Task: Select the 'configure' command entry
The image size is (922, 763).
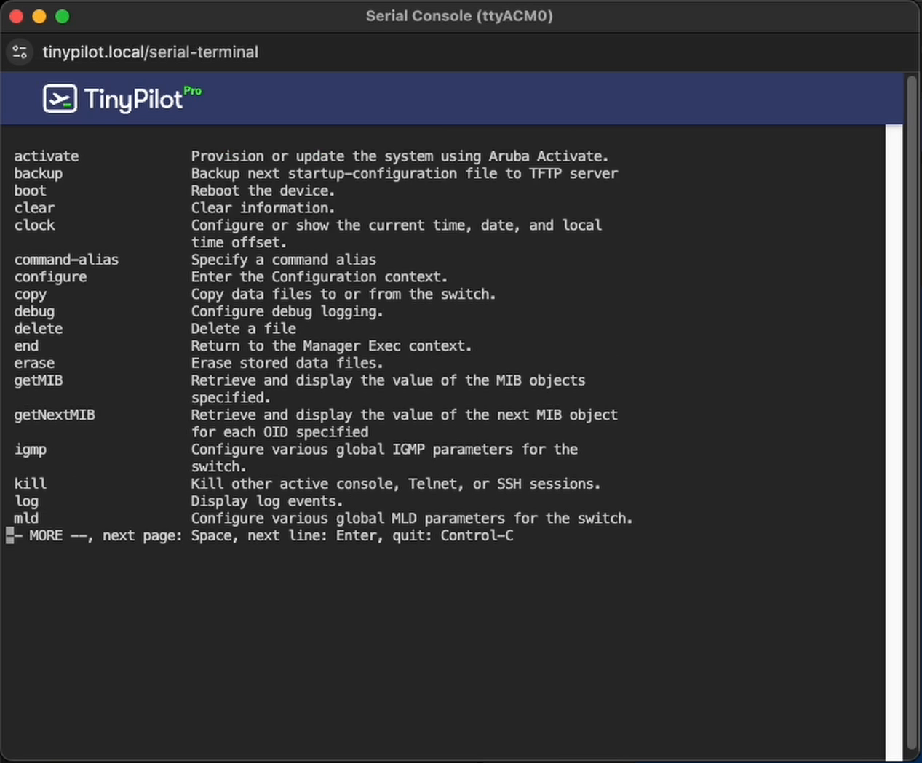Action: (x=50, y=277)
